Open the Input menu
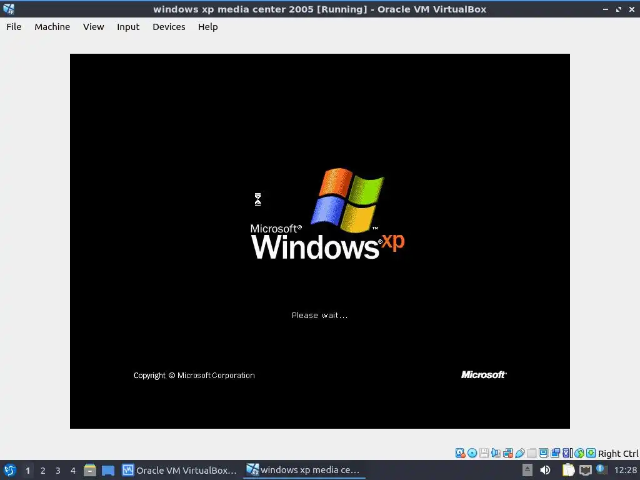This screenshot has width=640, height=480. tap(128, 27)
